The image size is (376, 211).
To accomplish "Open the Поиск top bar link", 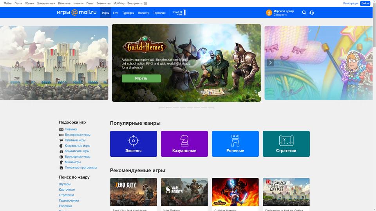I will click(90, 4).
